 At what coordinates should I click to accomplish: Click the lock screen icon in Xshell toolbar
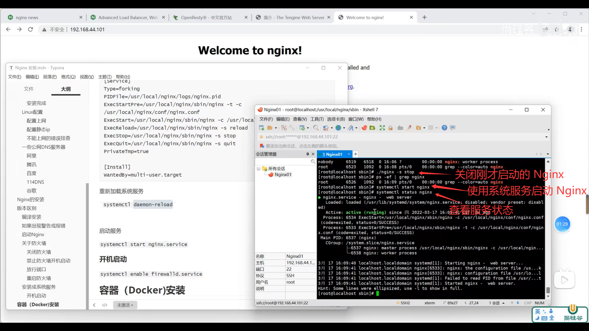[391, 128]
